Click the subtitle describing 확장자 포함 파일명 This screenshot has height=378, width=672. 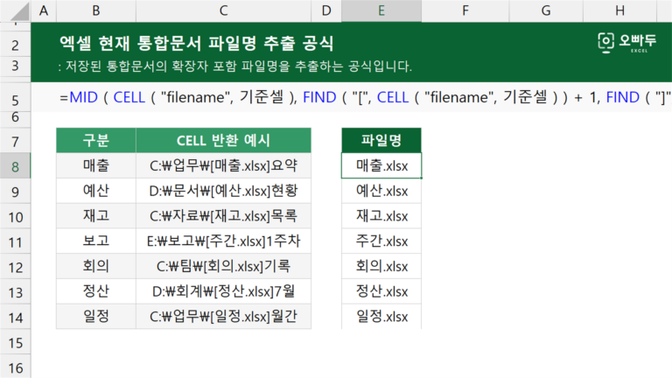pyautogui.click(x=234, y=66)
